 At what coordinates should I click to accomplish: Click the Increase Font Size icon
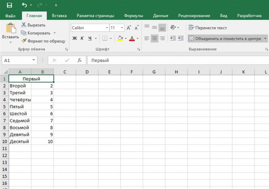tap(129, 28)
